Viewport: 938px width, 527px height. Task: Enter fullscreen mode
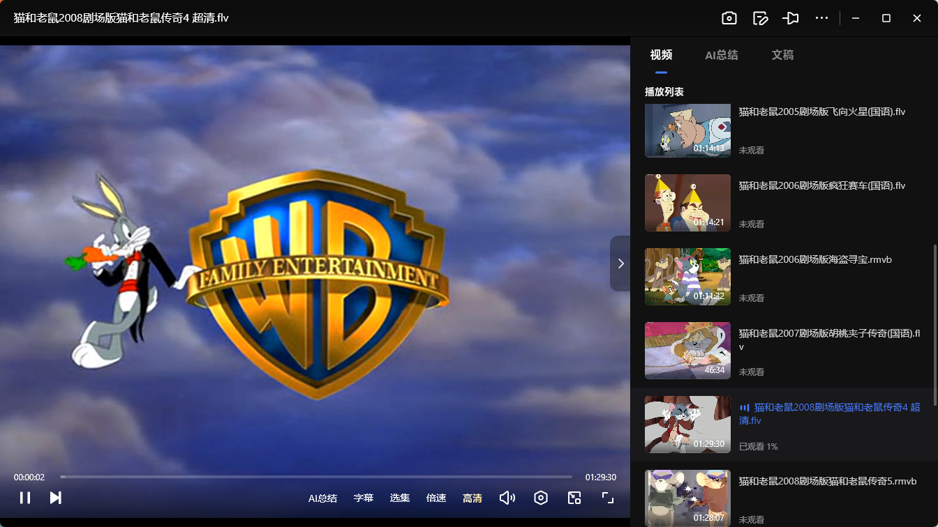tap(608, 498)
